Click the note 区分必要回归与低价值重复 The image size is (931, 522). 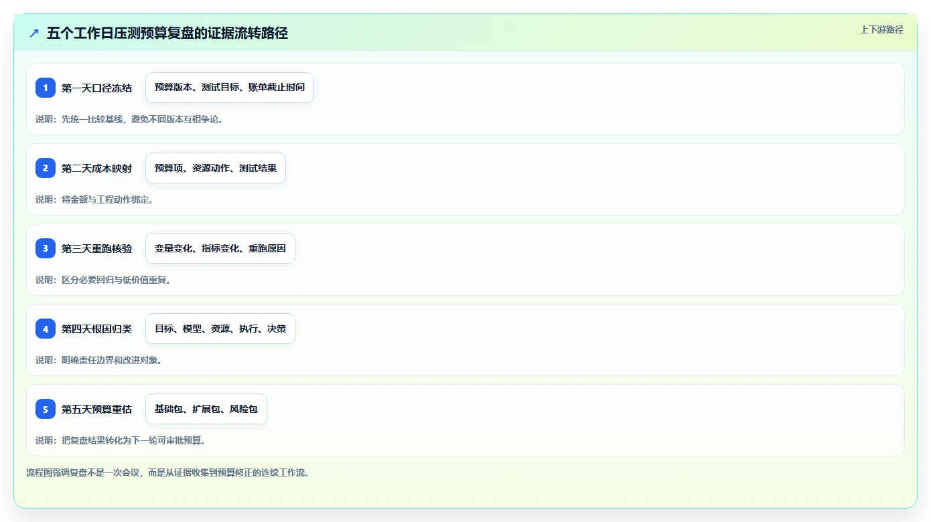click(103, 280)
